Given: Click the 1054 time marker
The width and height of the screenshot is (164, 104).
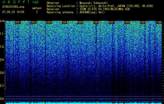Looking at the screenshot, I should [x=65, y=22].
